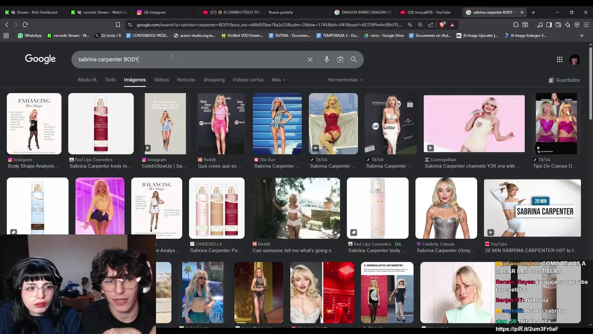Open site information icon in address bar
The height and width of the screenshot is (334, 593).
pos(130,25)
